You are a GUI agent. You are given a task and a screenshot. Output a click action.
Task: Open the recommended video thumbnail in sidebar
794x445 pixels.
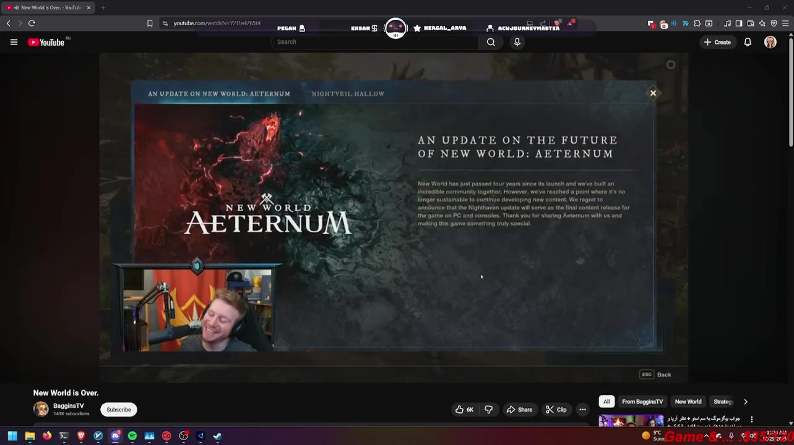[631, 421]
